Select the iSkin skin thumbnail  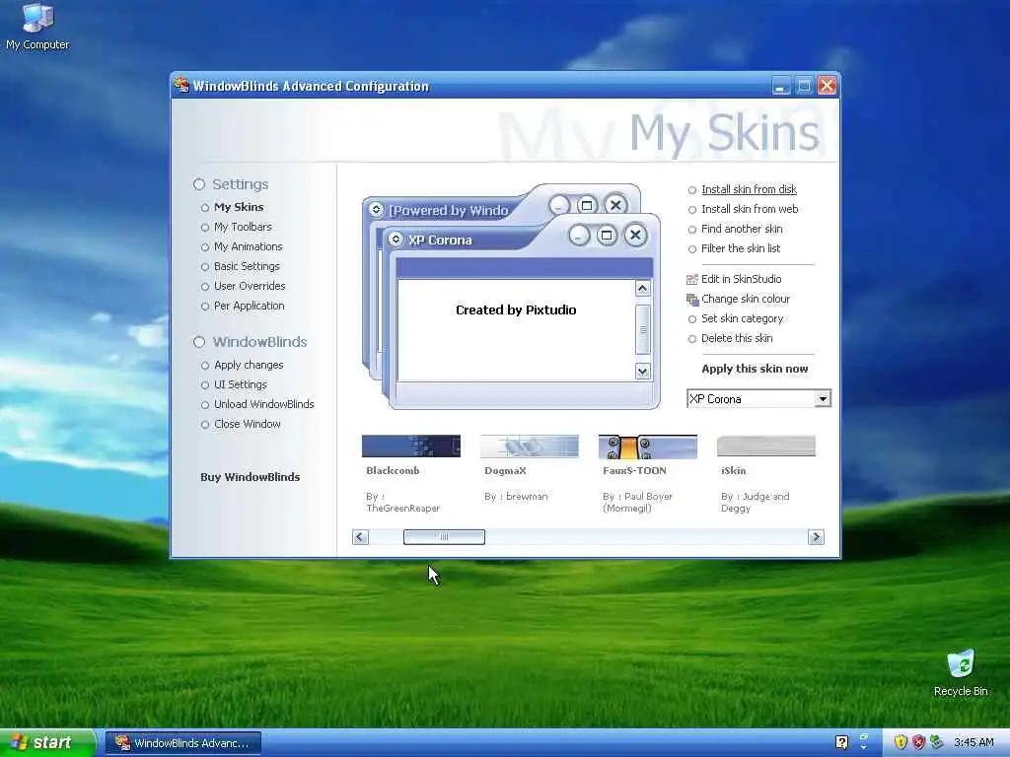tap(765, 447)
